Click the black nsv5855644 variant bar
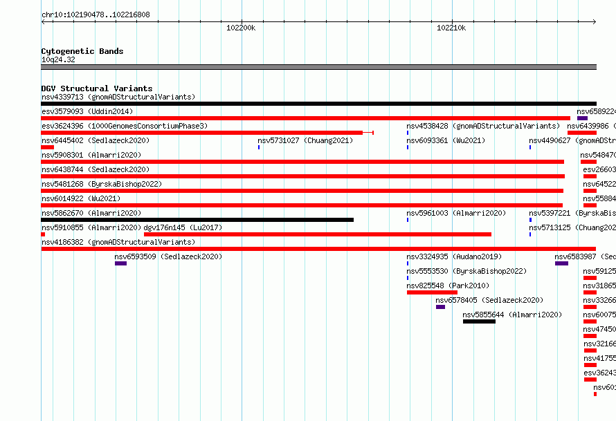Viewport: 616px width, 421px height. click(x=479, y=321)
